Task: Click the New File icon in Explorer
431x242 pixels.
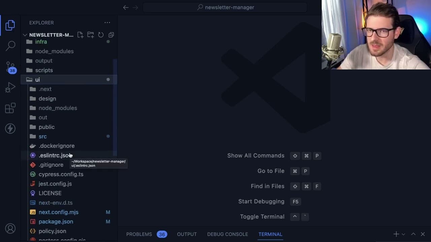Action: tap(80, 35)
